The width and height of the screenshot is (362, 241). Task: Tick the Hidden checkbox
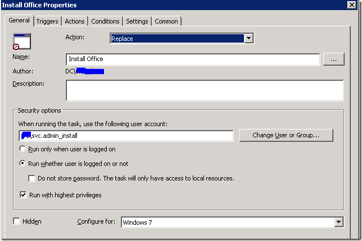[x=16, y=222]
